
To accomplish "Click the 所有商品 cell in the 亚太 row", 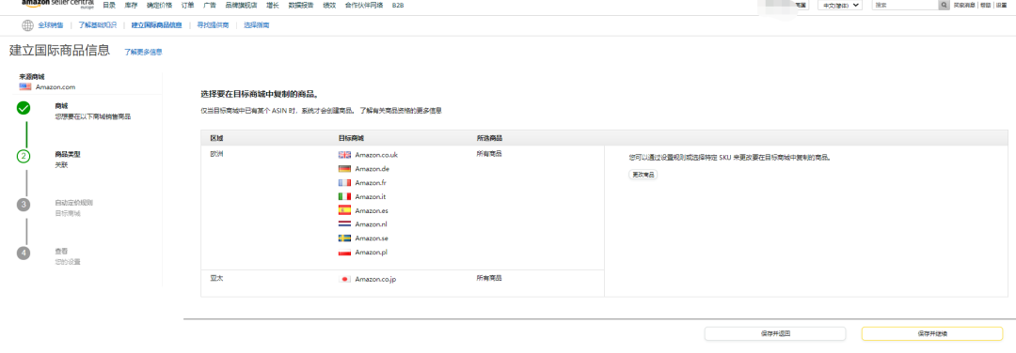I will click(x=489, y=278).
